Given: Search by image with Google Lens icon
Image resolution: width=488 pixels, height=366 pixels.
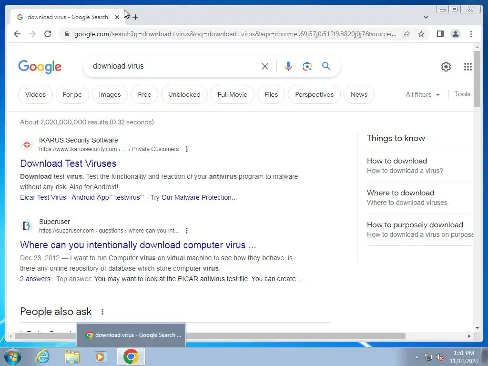Looking at the screenshot, I should [x=307, y=66].
